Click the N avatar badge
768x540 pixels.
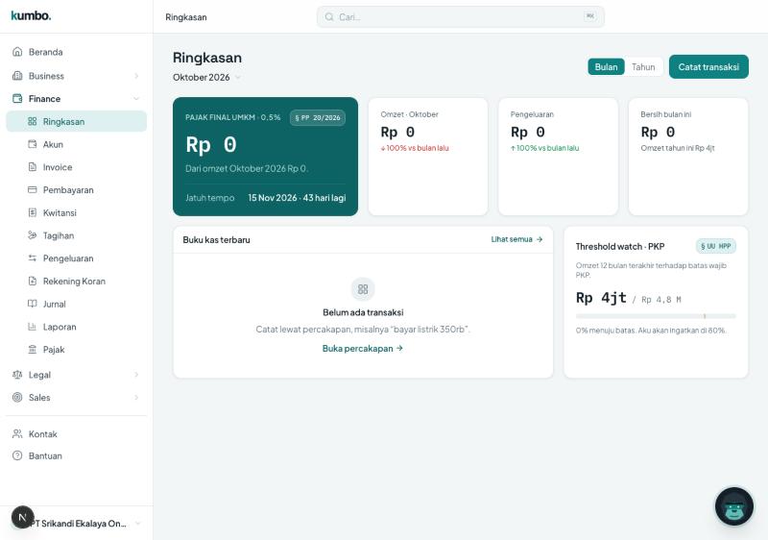[x=22, y=518]
